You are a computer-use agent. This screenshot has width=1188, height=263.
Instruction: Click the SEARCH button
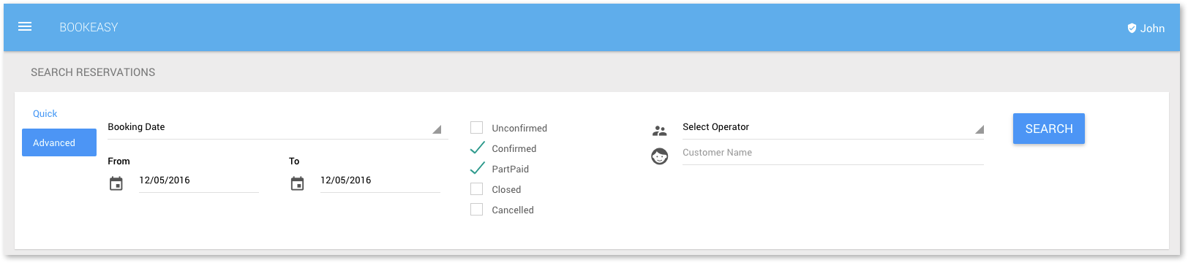click(1048, 129)
